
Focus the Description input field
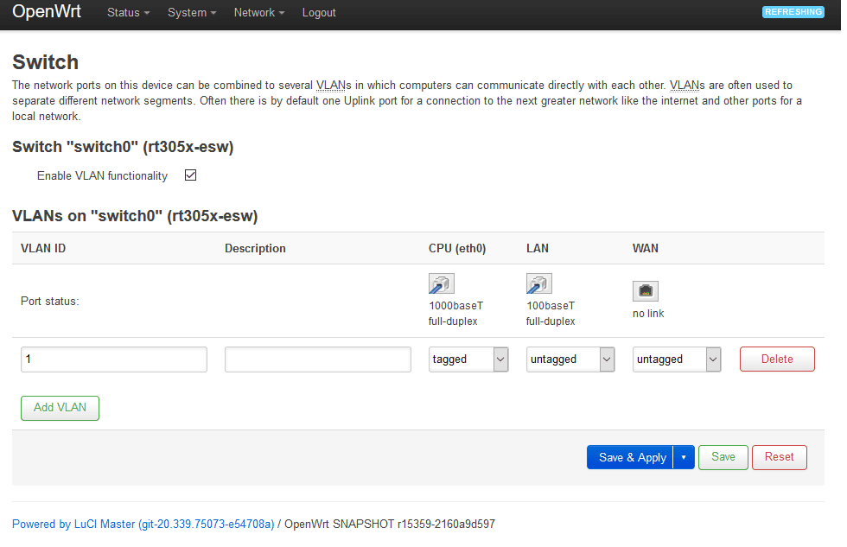tap(318, 359)
